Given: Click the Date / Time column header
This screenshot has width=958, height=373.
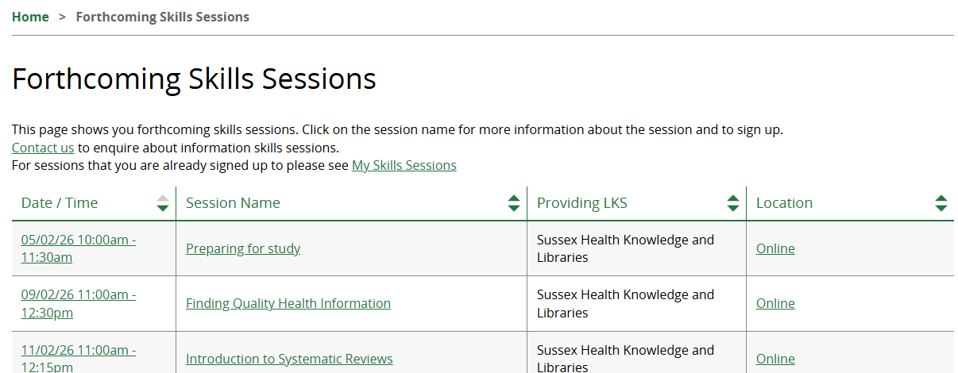Looking at the screenshot, I should click(x=60, y=203).
